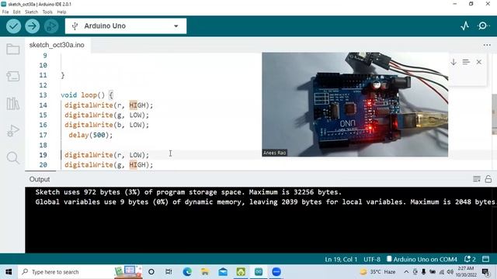Click the system clock in tray
The image size is (497, 279).
coord(466,272)
